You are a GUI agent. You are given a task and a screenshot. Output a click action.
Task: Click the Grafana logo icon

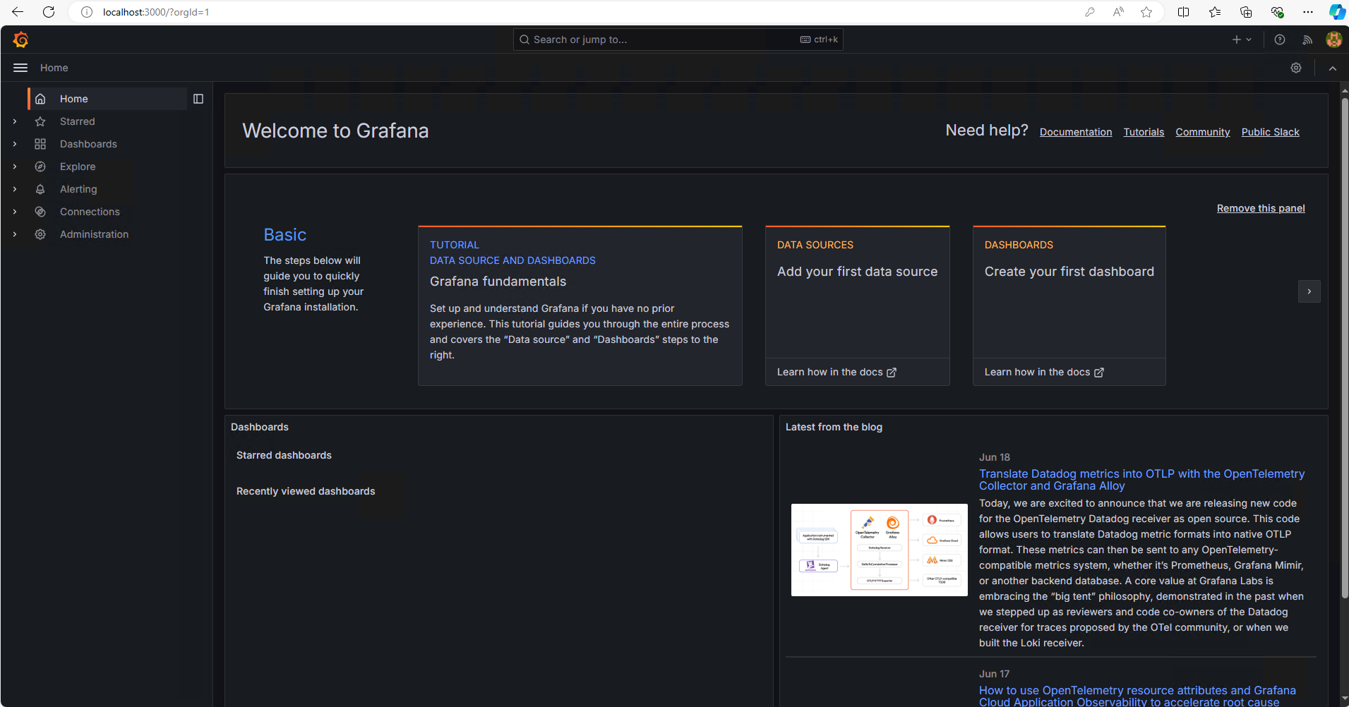click(20, 40)
